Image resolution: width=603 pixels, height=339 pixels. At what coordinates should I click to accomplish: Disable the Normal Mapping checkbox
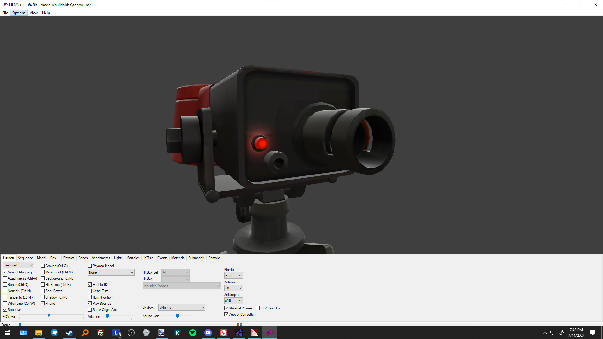click(x=5, y=272)
